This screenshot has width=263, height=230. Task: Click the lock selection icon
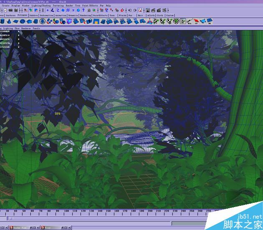[89, 10]
